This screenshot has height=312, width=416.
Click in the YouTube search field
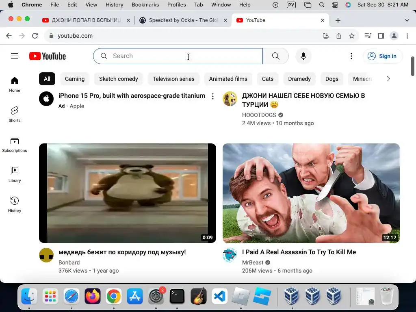click(x=178, y=56)
